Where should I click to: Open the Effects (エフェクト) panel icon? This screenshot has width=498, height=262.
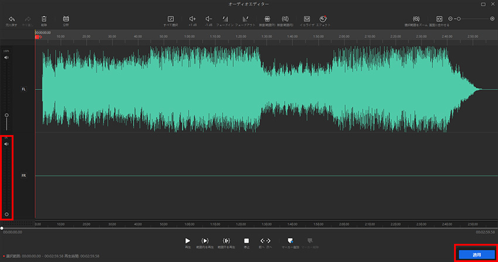coord(323,19)
